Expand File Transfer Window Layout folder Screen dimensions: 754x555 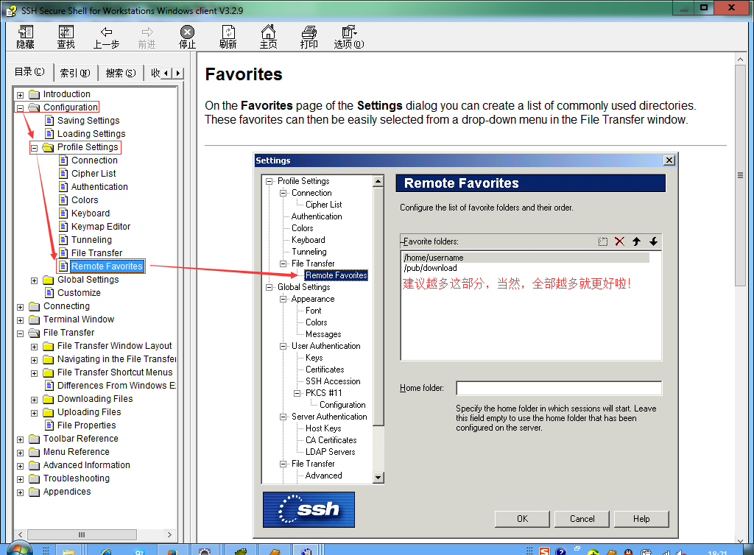tap(34, 347)
